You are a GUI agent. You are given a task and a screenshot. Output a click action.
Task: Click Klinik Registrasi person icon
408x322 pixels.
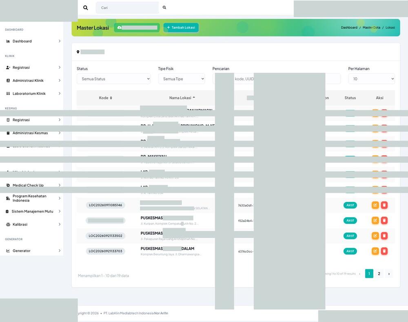8,67
